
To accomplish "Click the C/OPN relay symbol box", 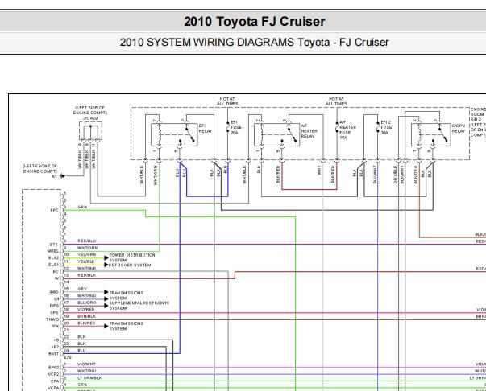I will [x=431, y=134].
